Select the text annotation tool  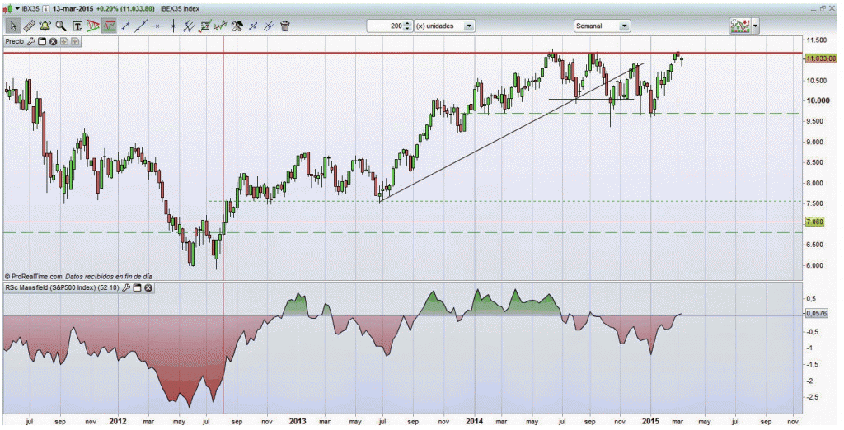(x=77, y=26)
